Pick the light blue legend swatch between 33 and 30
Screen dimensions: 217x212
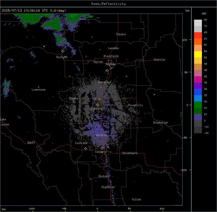click(198, 98)
